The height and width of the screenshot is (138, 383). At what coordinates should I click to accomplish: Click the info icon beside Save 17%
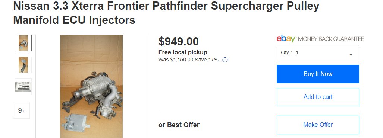pos(225,60)
